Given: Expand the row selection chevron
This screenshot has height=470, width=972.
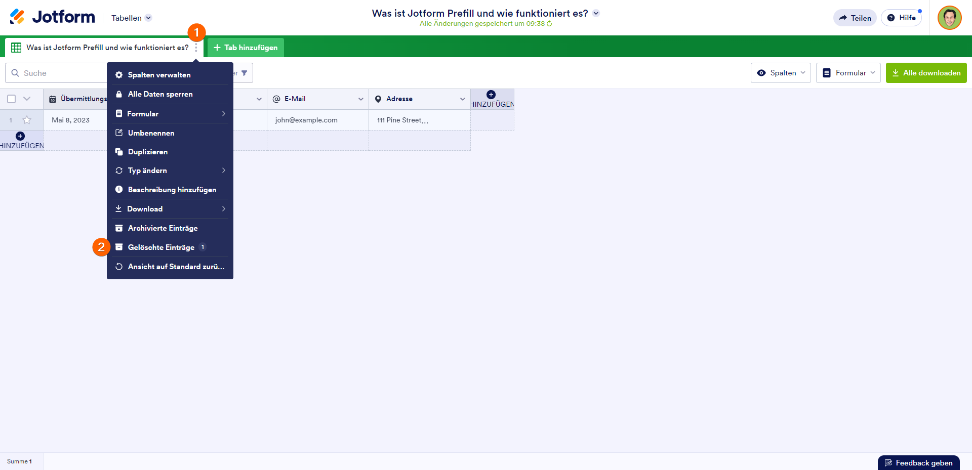Looking at the screenshot, I should [x=27, y=99].
